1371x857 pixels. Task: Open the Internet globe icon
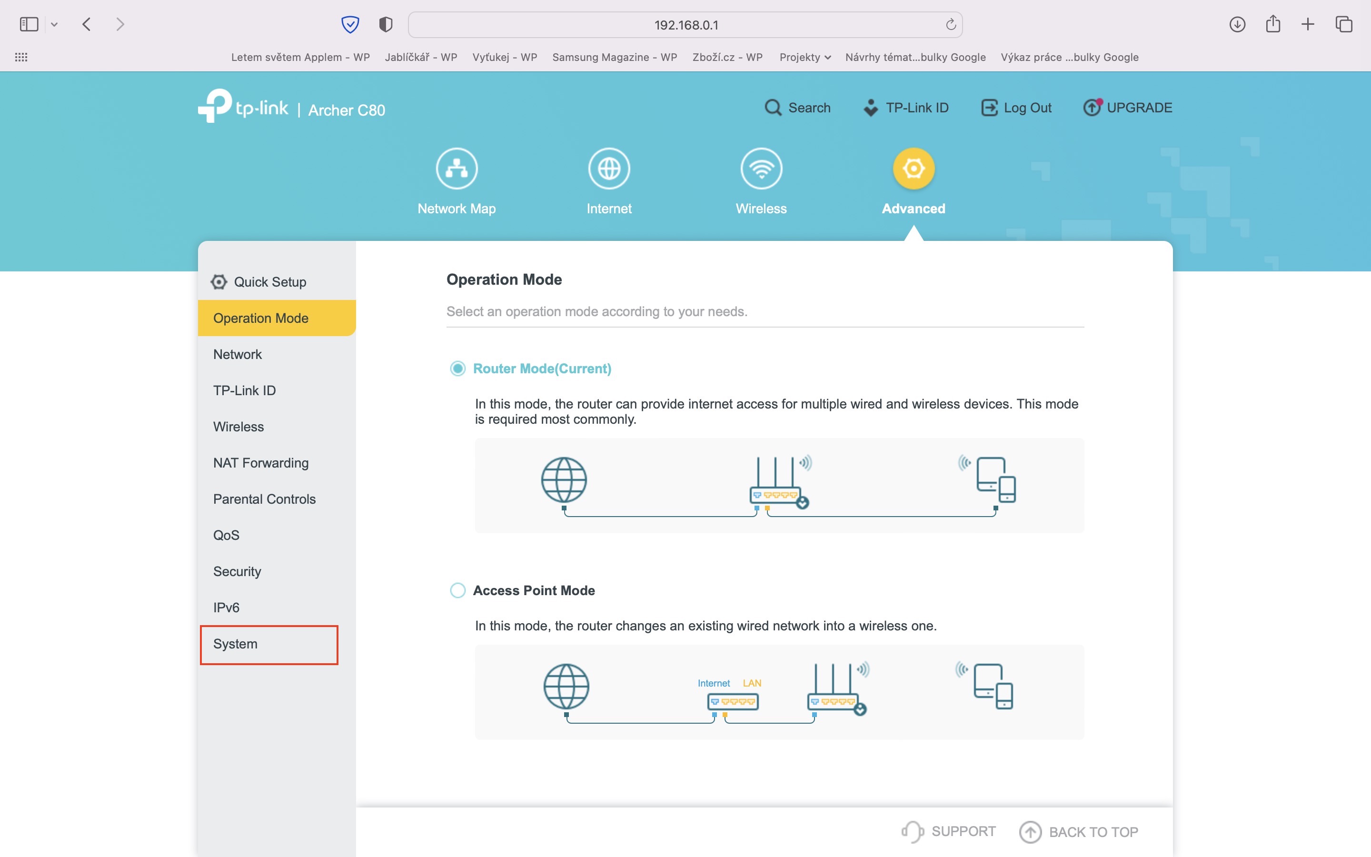[x=609, y=169]
